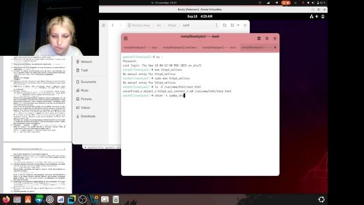Click conf path segment in Files

(186, 25)
